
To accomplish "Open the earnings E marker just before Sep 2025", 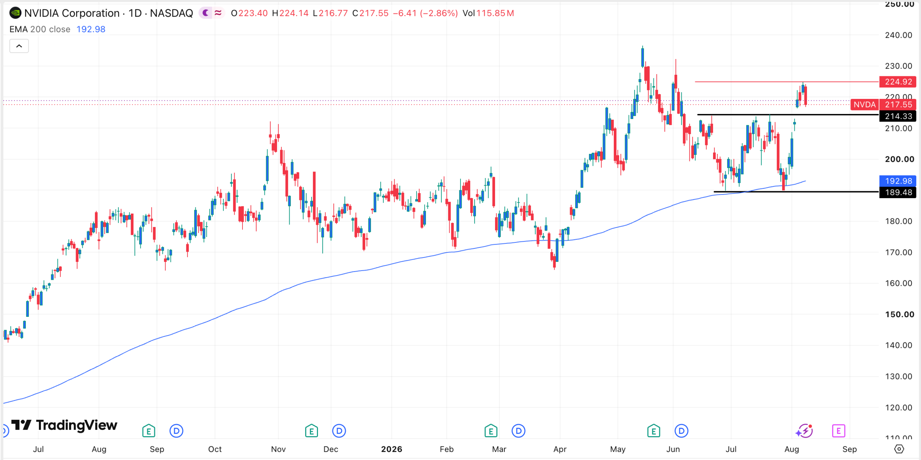I will coord(149,431).
